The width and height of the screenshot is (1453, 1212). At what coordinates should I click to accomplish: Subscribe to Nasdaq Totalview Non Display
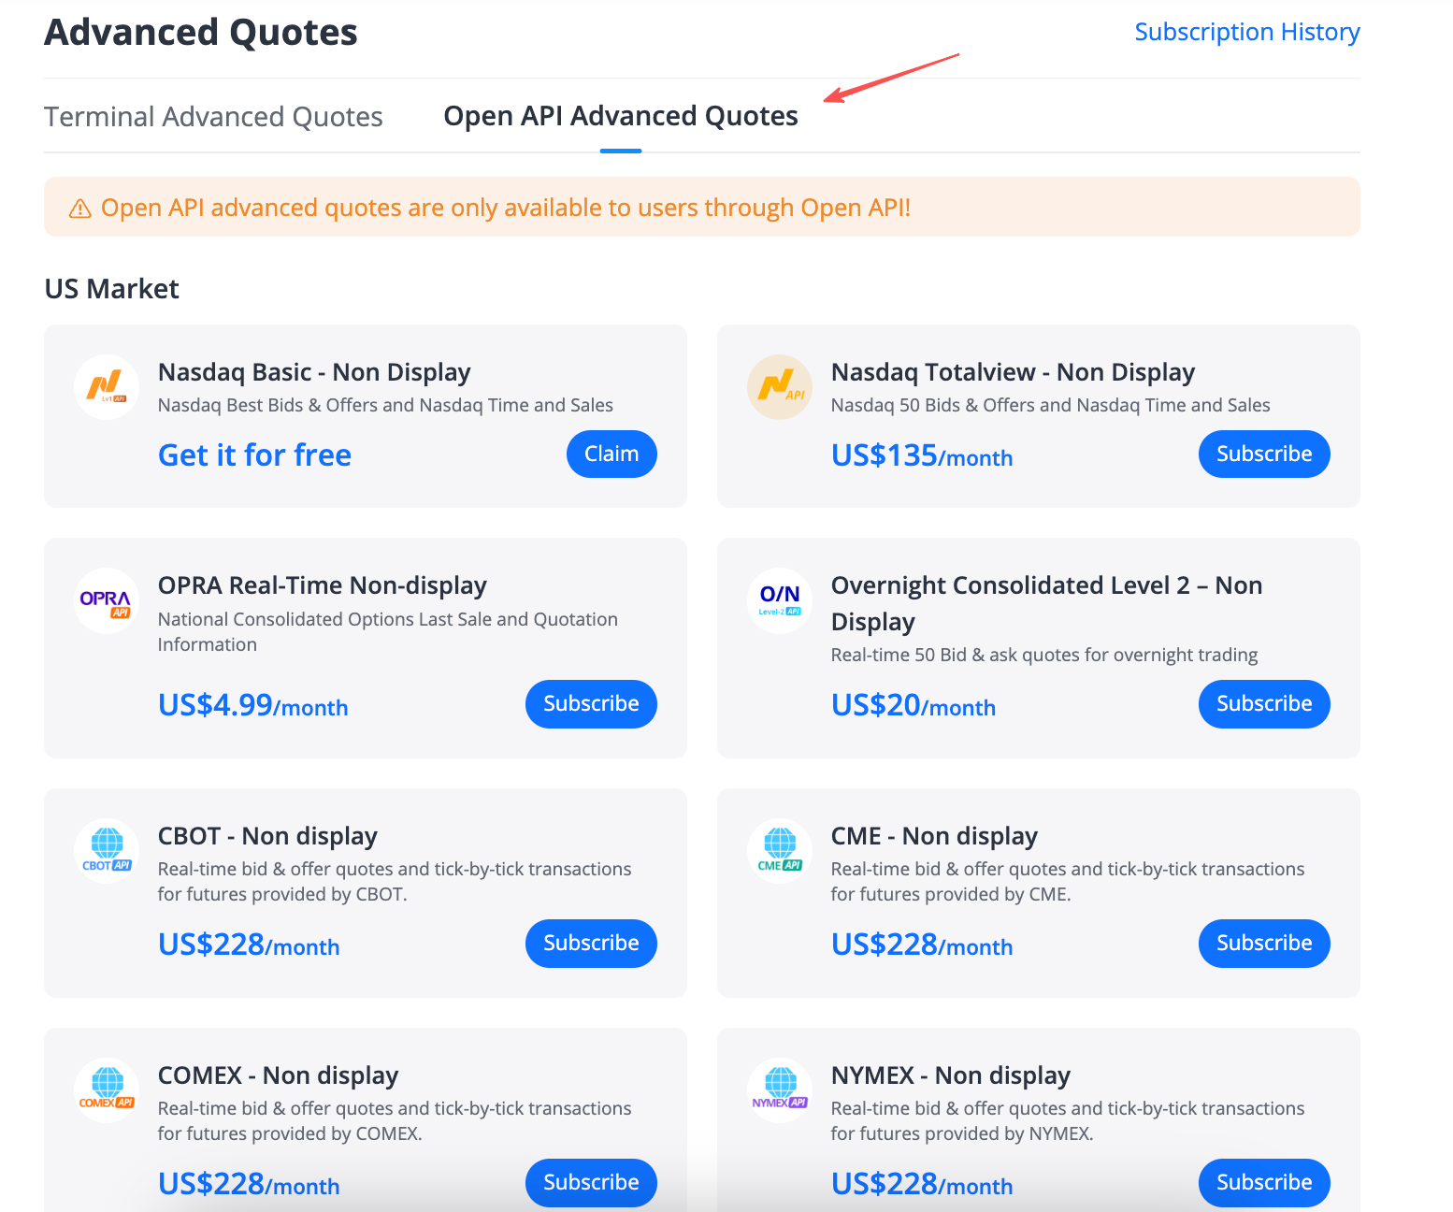point(1264,454)
